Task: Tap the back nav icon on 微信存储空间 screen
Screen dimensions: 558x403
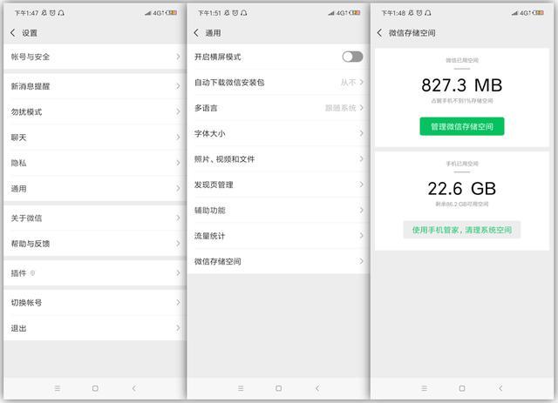Action: point(500,388)
